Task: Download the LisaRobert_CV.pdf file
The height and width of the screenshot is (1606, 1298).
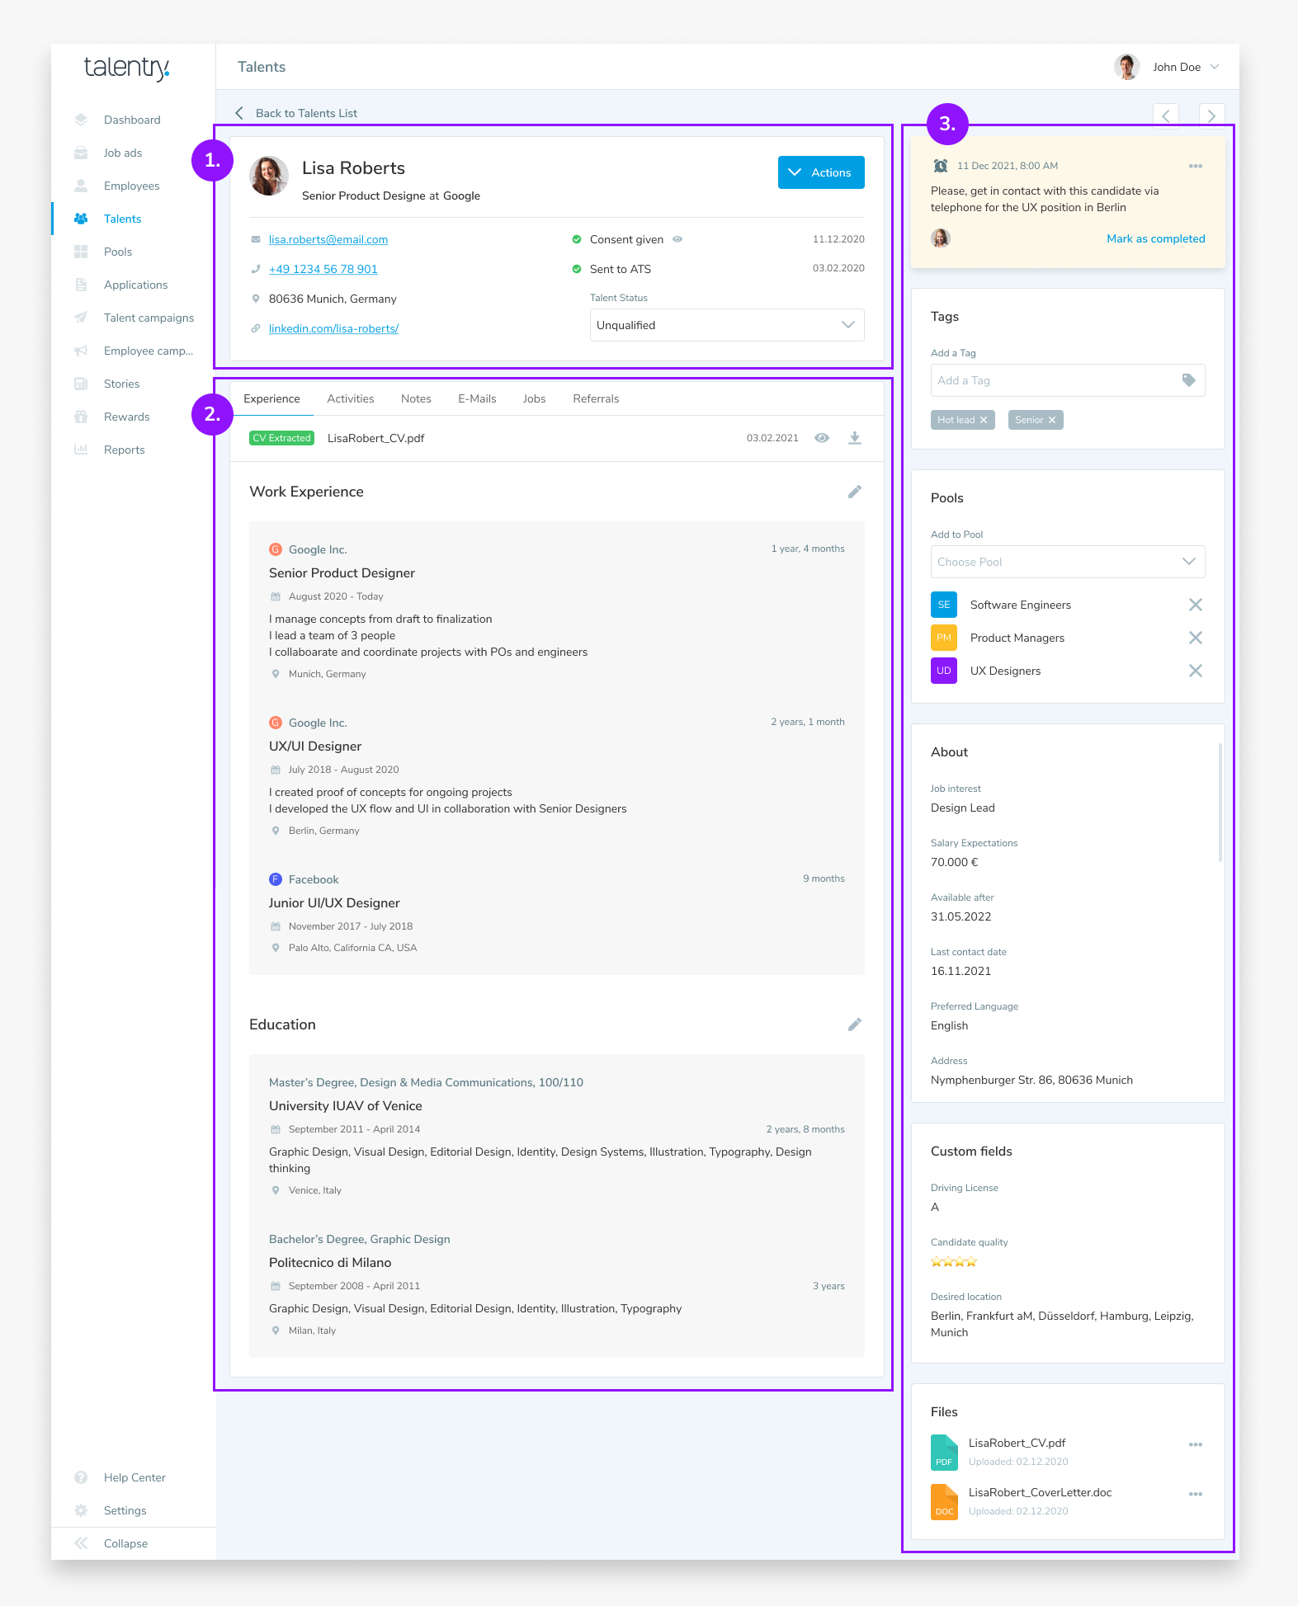Action: tap(855, 438)
